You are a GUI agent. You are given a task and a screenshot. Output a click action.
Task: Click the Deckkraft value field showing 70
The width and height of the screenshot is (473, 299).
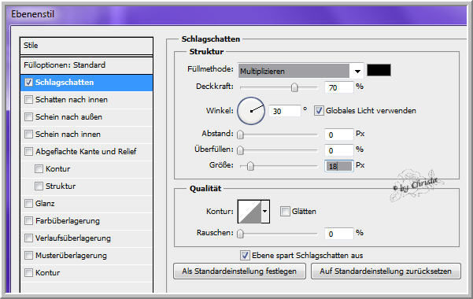[338, 87]
